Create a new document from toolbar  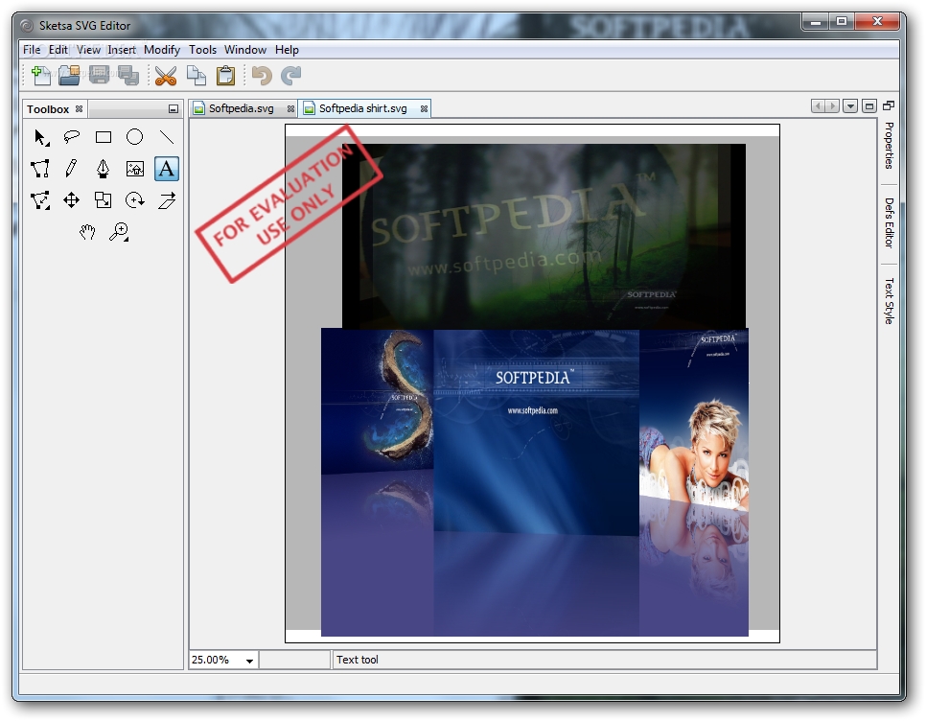(40, 75)
